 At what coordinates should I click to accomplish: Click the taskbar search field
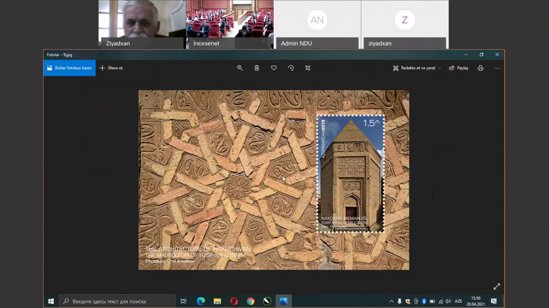tap(117, 301)
